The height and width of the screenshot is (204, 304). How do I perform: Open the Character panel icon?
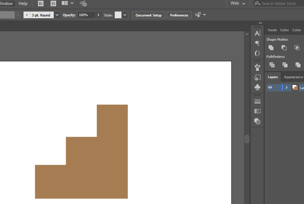coord(257,33)
